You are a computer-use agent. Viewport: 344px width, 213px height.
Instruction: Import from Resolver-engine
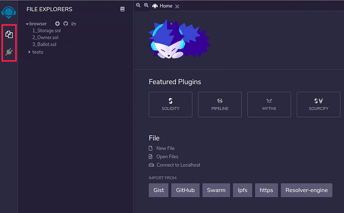(307, 190)
